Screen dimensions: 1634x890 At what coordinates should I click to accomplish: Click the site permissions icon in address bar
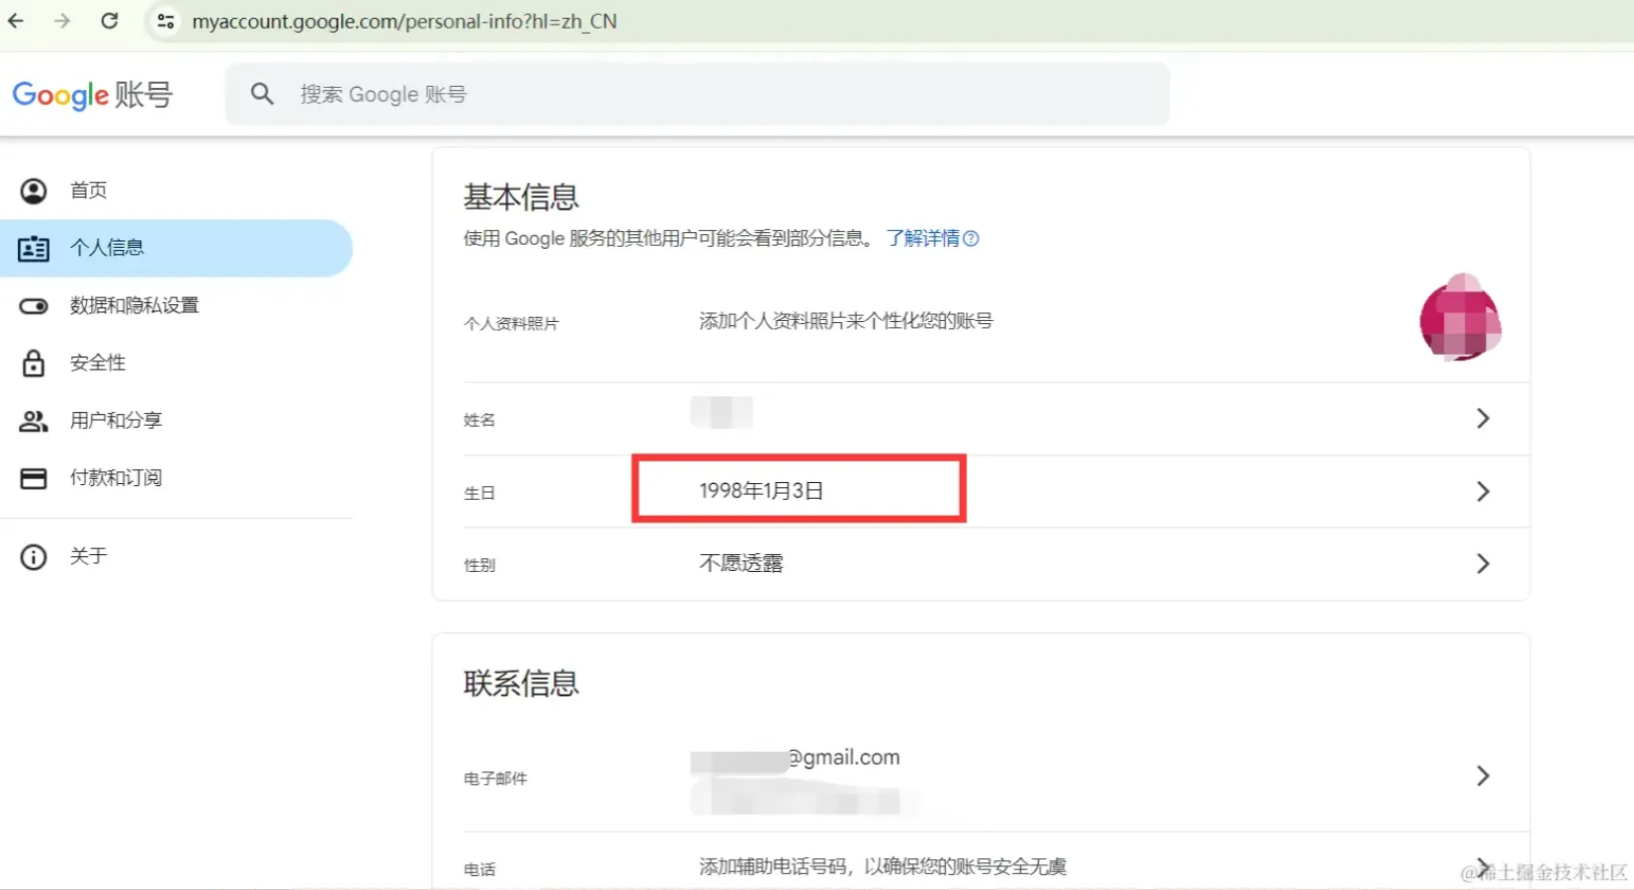point(166,20)
